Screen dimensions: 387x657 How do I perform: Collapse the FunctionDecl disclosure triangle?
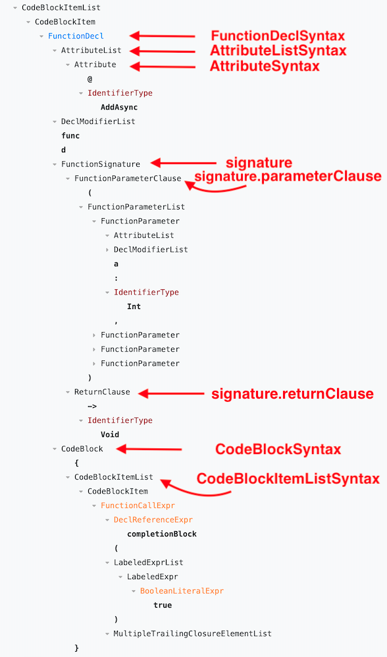pyautogui.click(x=41, y=36)
